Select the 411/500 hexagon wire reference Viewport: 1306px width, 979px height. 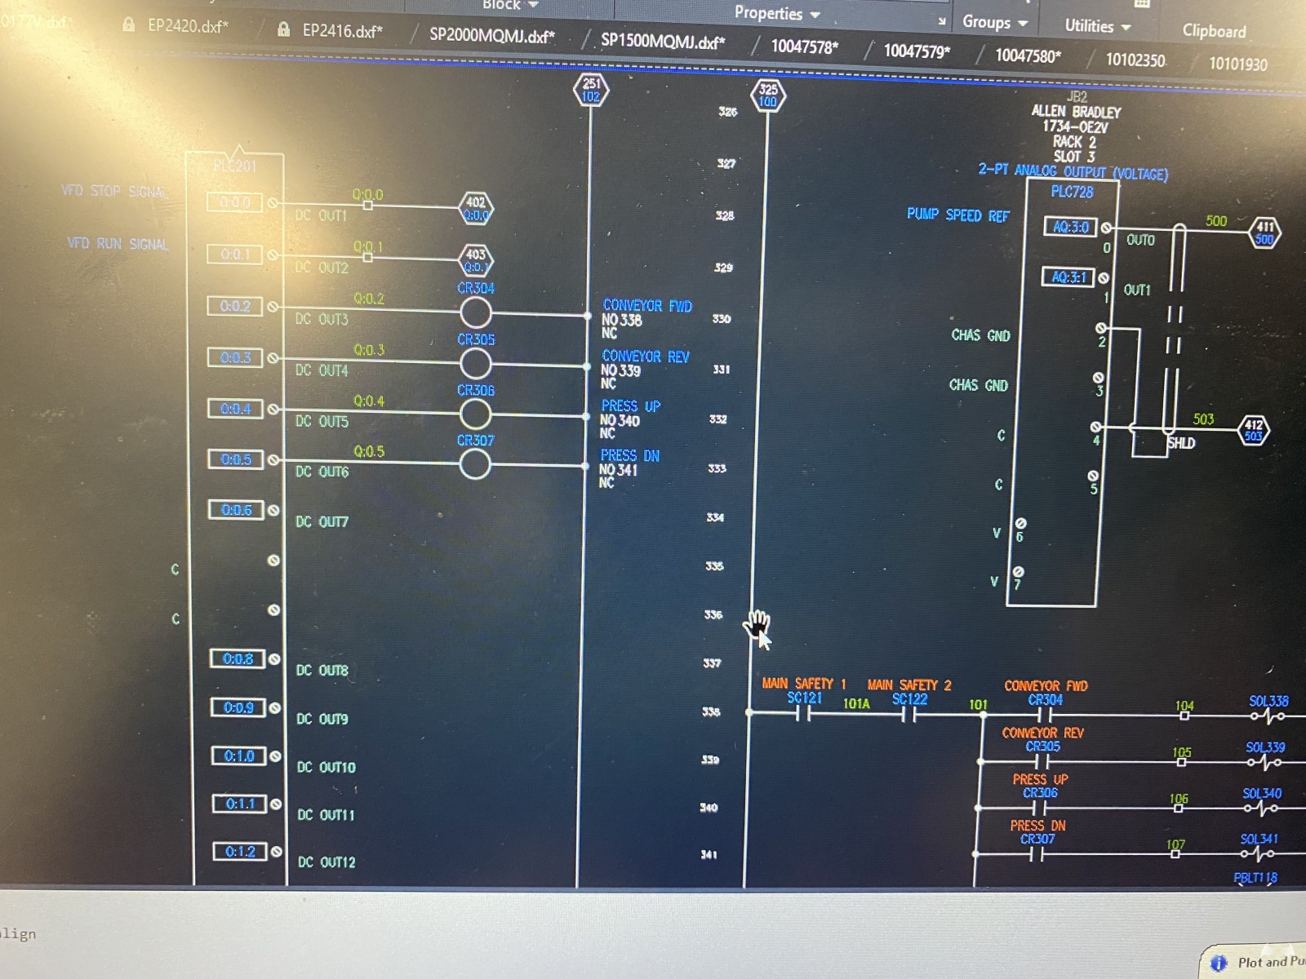[x=1264, y=233]
